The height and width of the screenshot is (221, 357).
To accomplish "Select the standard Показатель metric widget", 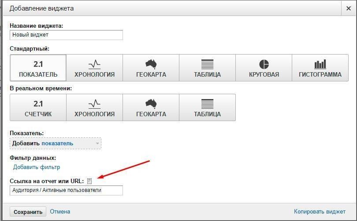I will point(38,68).
